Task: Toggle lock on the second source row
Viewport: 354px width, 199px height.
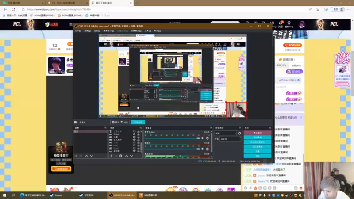Action: point(139,134)
